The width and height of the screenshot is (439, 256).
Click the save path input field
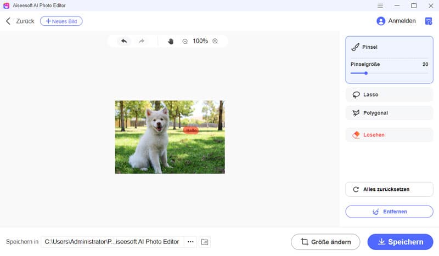(112, 242)
